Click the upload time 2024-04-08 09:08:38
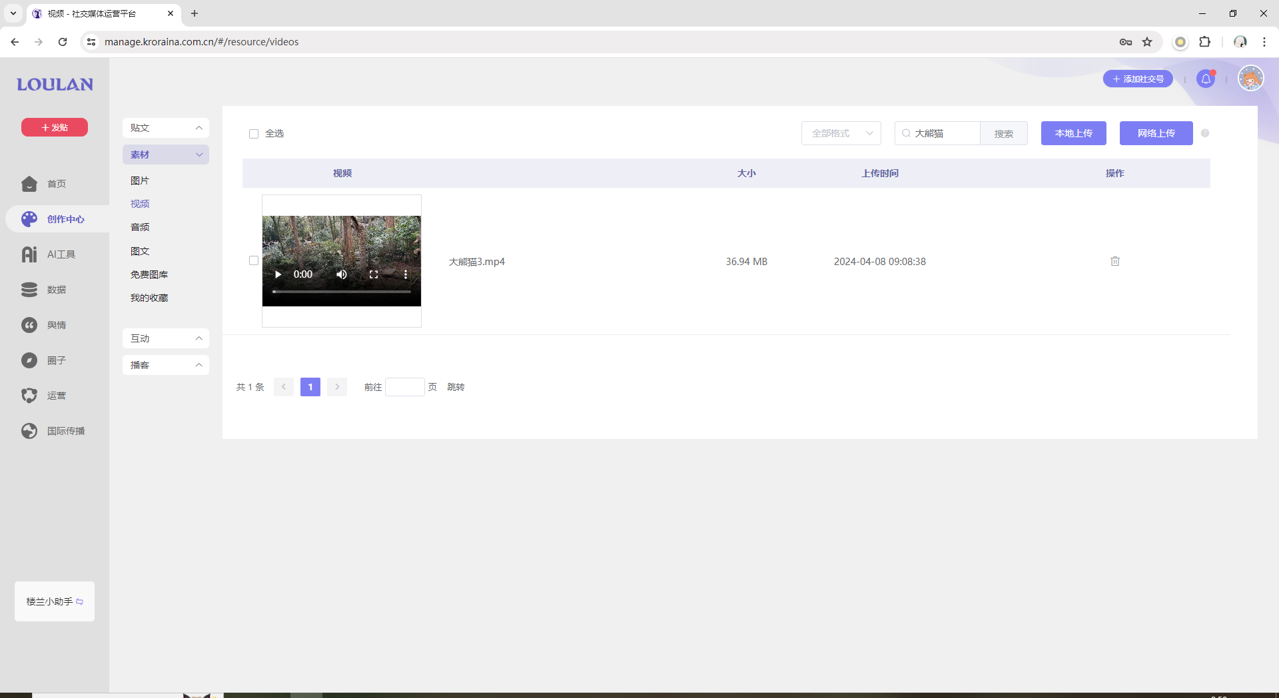 tap(879, 262)
